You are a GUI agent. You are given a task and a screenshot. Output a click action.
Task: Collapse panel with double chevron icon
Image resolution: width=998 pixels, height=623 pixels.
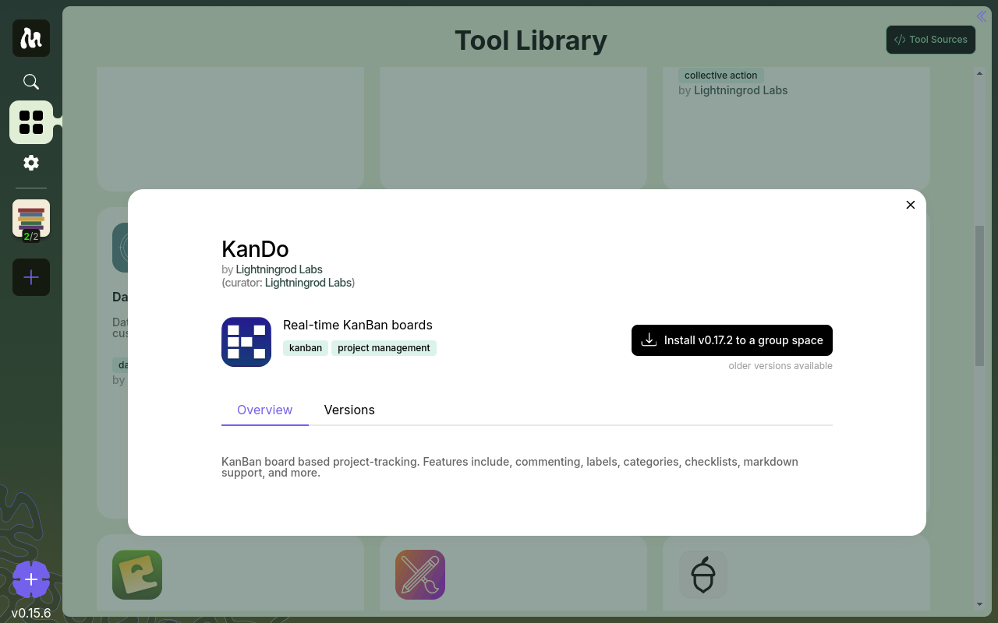point(982,16)
